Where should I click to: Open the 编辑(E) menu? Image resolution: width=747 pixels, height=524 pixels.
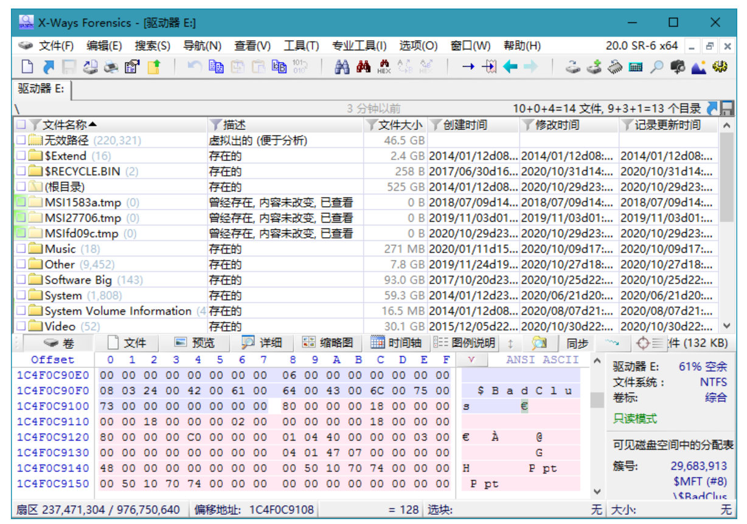click(104, 46)
